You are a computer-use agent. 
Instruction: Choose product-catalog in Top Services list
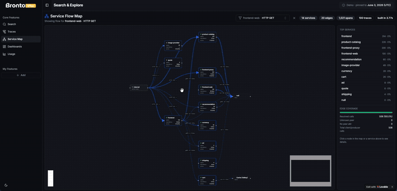coord(366,42)
